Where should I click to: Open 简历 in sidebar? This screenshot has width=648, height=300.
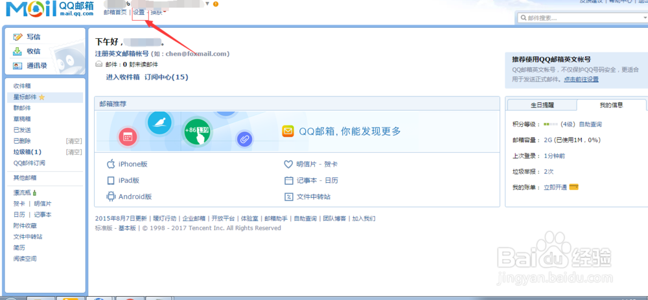(x=19, y=248)
